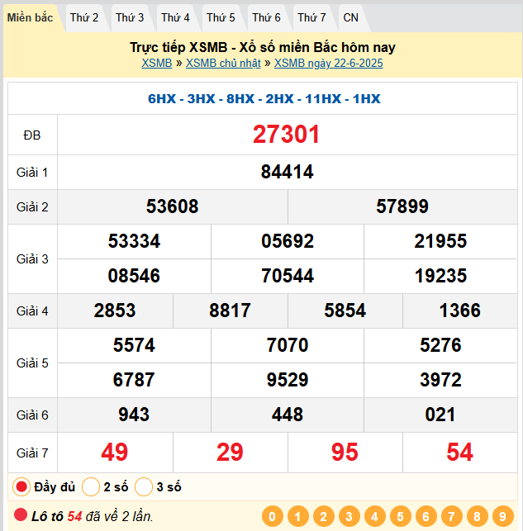
Task: Click the special prize number 27301
Action: (287, 135)
